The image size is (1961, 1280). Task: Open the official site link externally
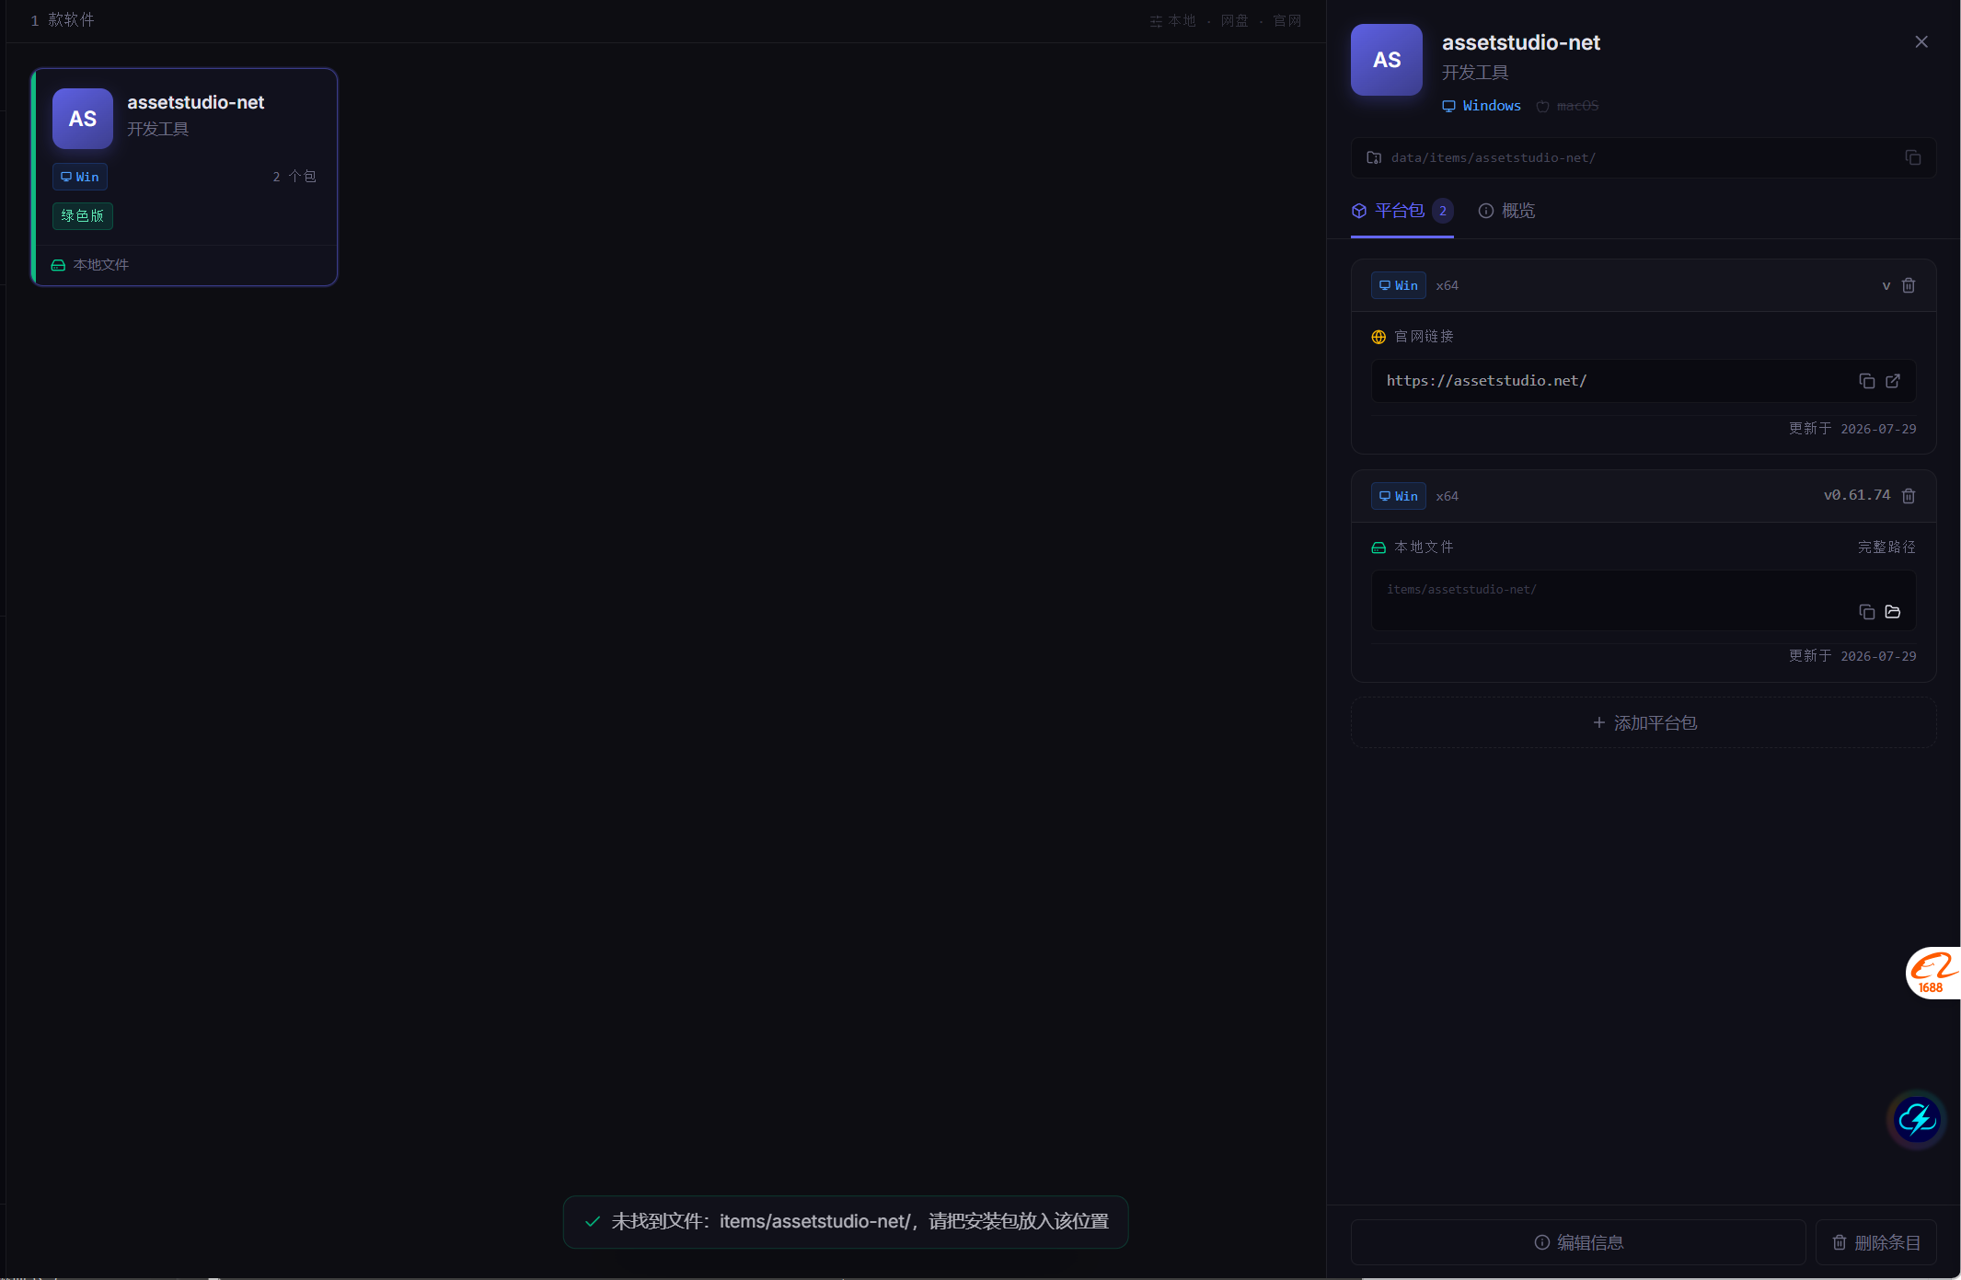[x=1893, y=381]
